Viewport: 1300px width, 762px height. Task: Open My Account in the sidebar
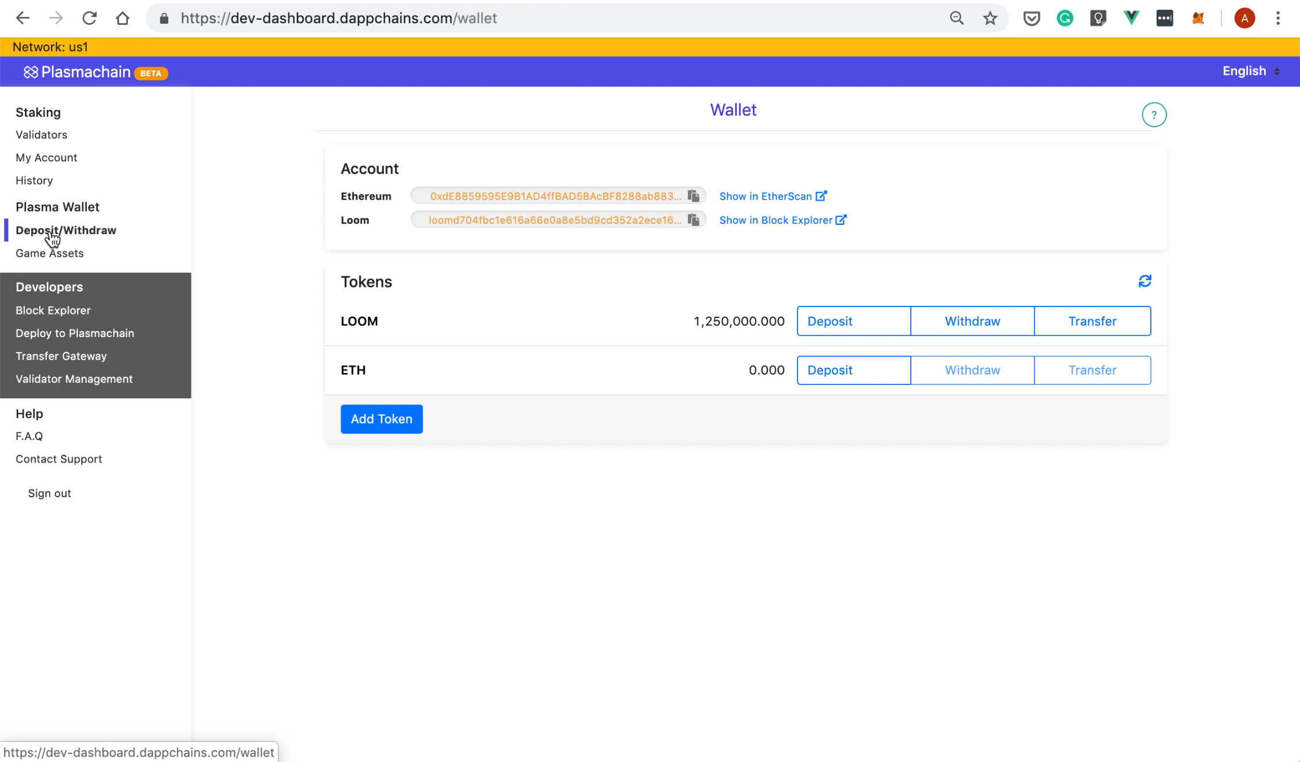pyautogui.click(x=46, y=157)
